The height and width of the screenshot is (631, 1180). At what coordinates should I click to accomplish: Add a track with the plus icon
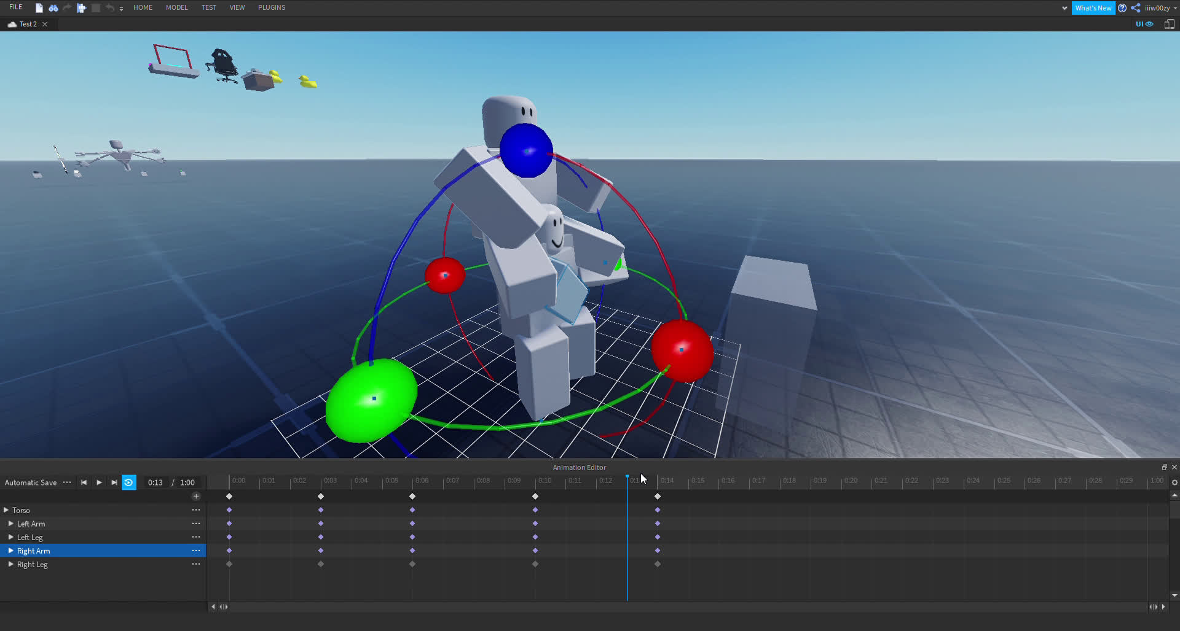point(196,496)
